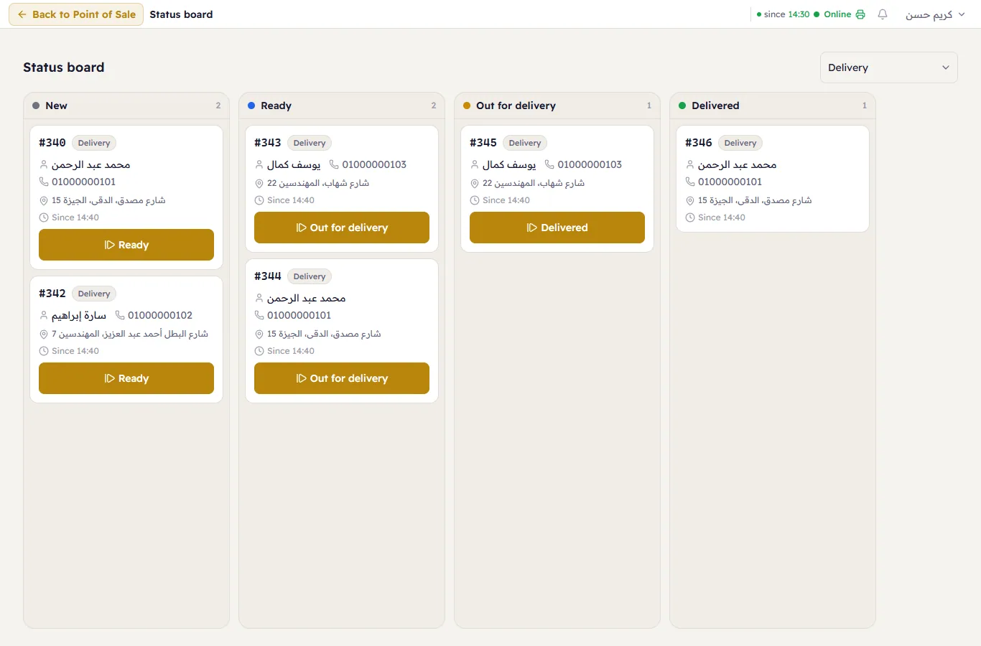Viewport: 981px width, 646px height.
Task: Go back to Point of Sale
Action: pyautogui.click(x=76, y=14)
